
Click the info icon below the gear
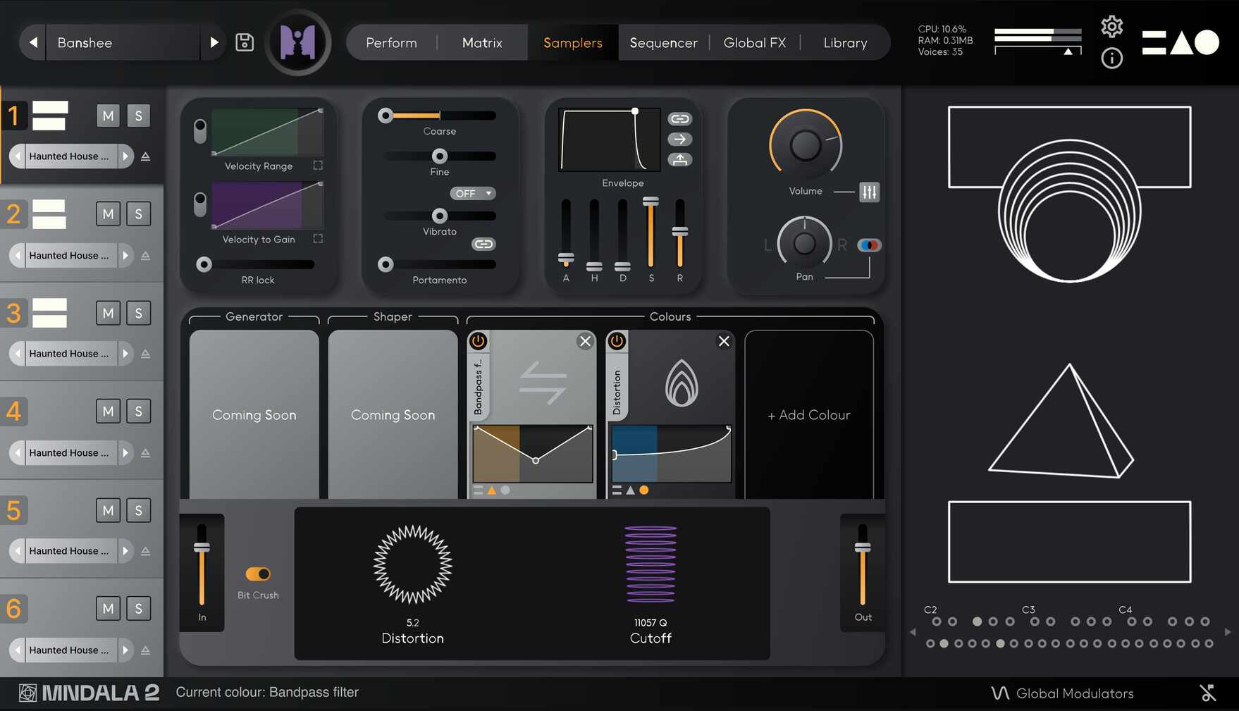pyautogui.click(x=1112, y=58)
